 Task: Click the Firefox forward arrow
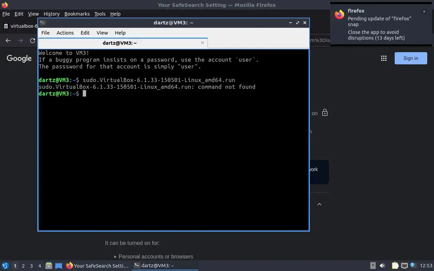click(x=20, y=40)
